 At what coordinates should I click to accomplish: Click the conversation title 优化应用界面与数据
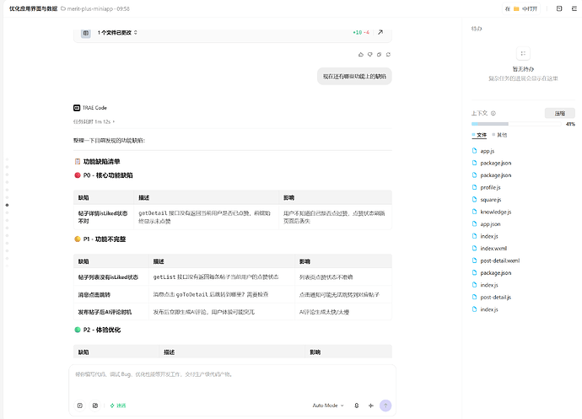coord(34,8)
